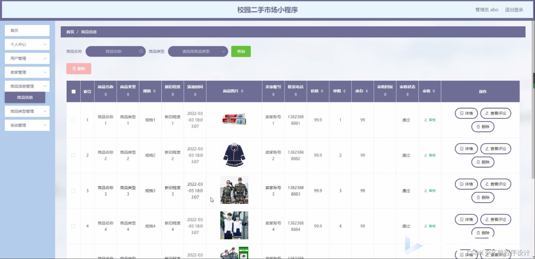Click 管理员 abo account label
Image resolution: width=535 pixels, height=259 pixels.
tap(487, 10)
